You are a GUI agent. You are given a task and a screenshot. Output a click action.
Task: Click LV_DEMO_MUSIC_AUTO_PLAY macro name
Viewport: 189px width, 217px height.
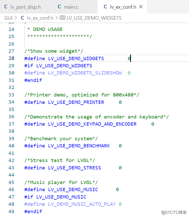click(x=82, y=204)
